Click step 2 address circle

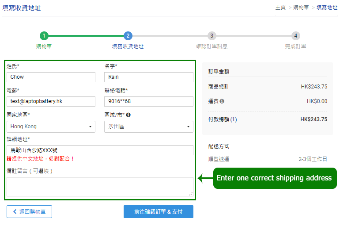[x=128, y=36]
